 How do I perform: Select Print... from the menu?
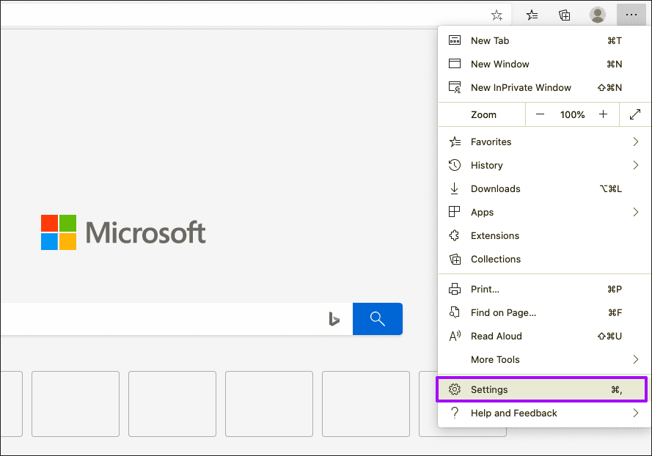pos(544,289)
